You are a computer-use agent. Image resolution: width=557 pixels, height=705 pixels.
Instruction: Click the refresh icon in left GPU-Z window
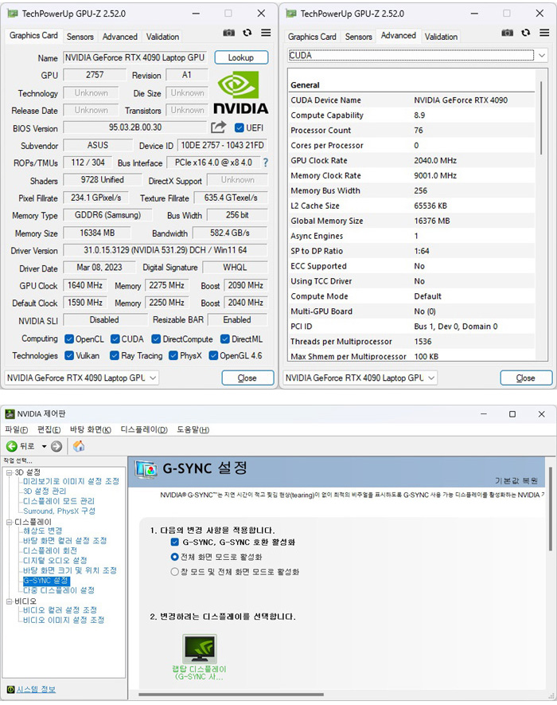tap(247, 33)
